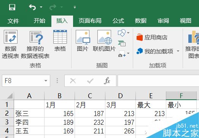Click the Enter checkmark in formula bar

point(90,81)
